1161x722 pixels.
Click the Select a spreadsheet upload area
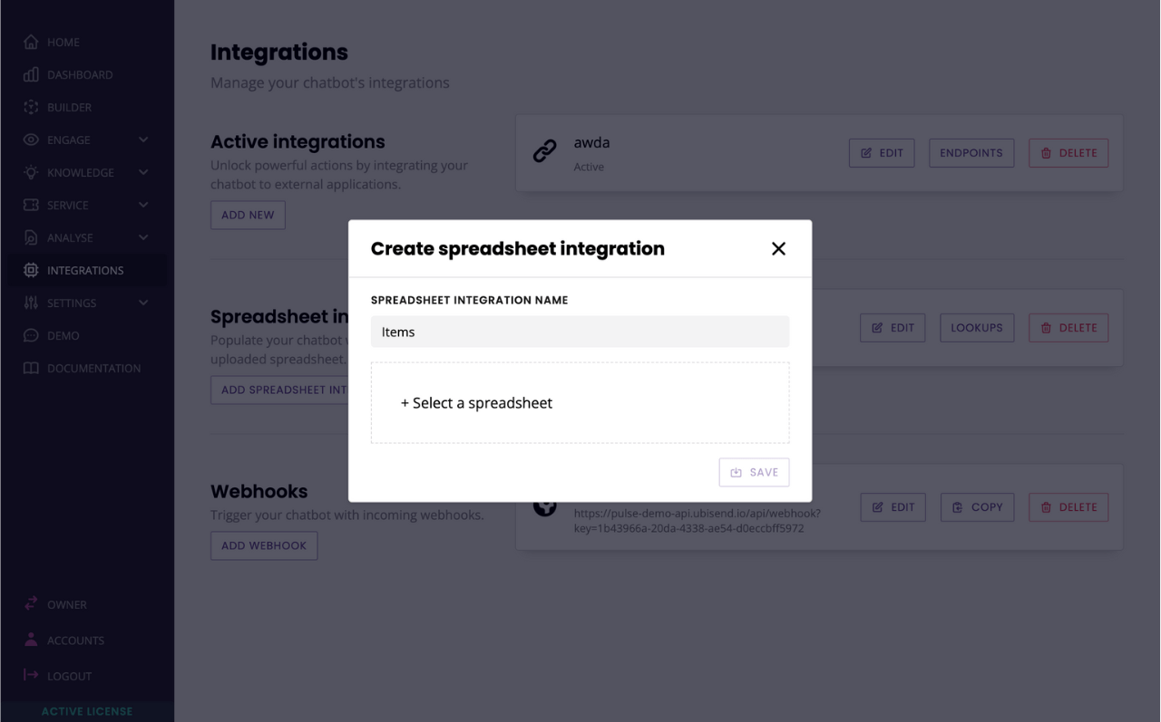click(x=580, y=403)
